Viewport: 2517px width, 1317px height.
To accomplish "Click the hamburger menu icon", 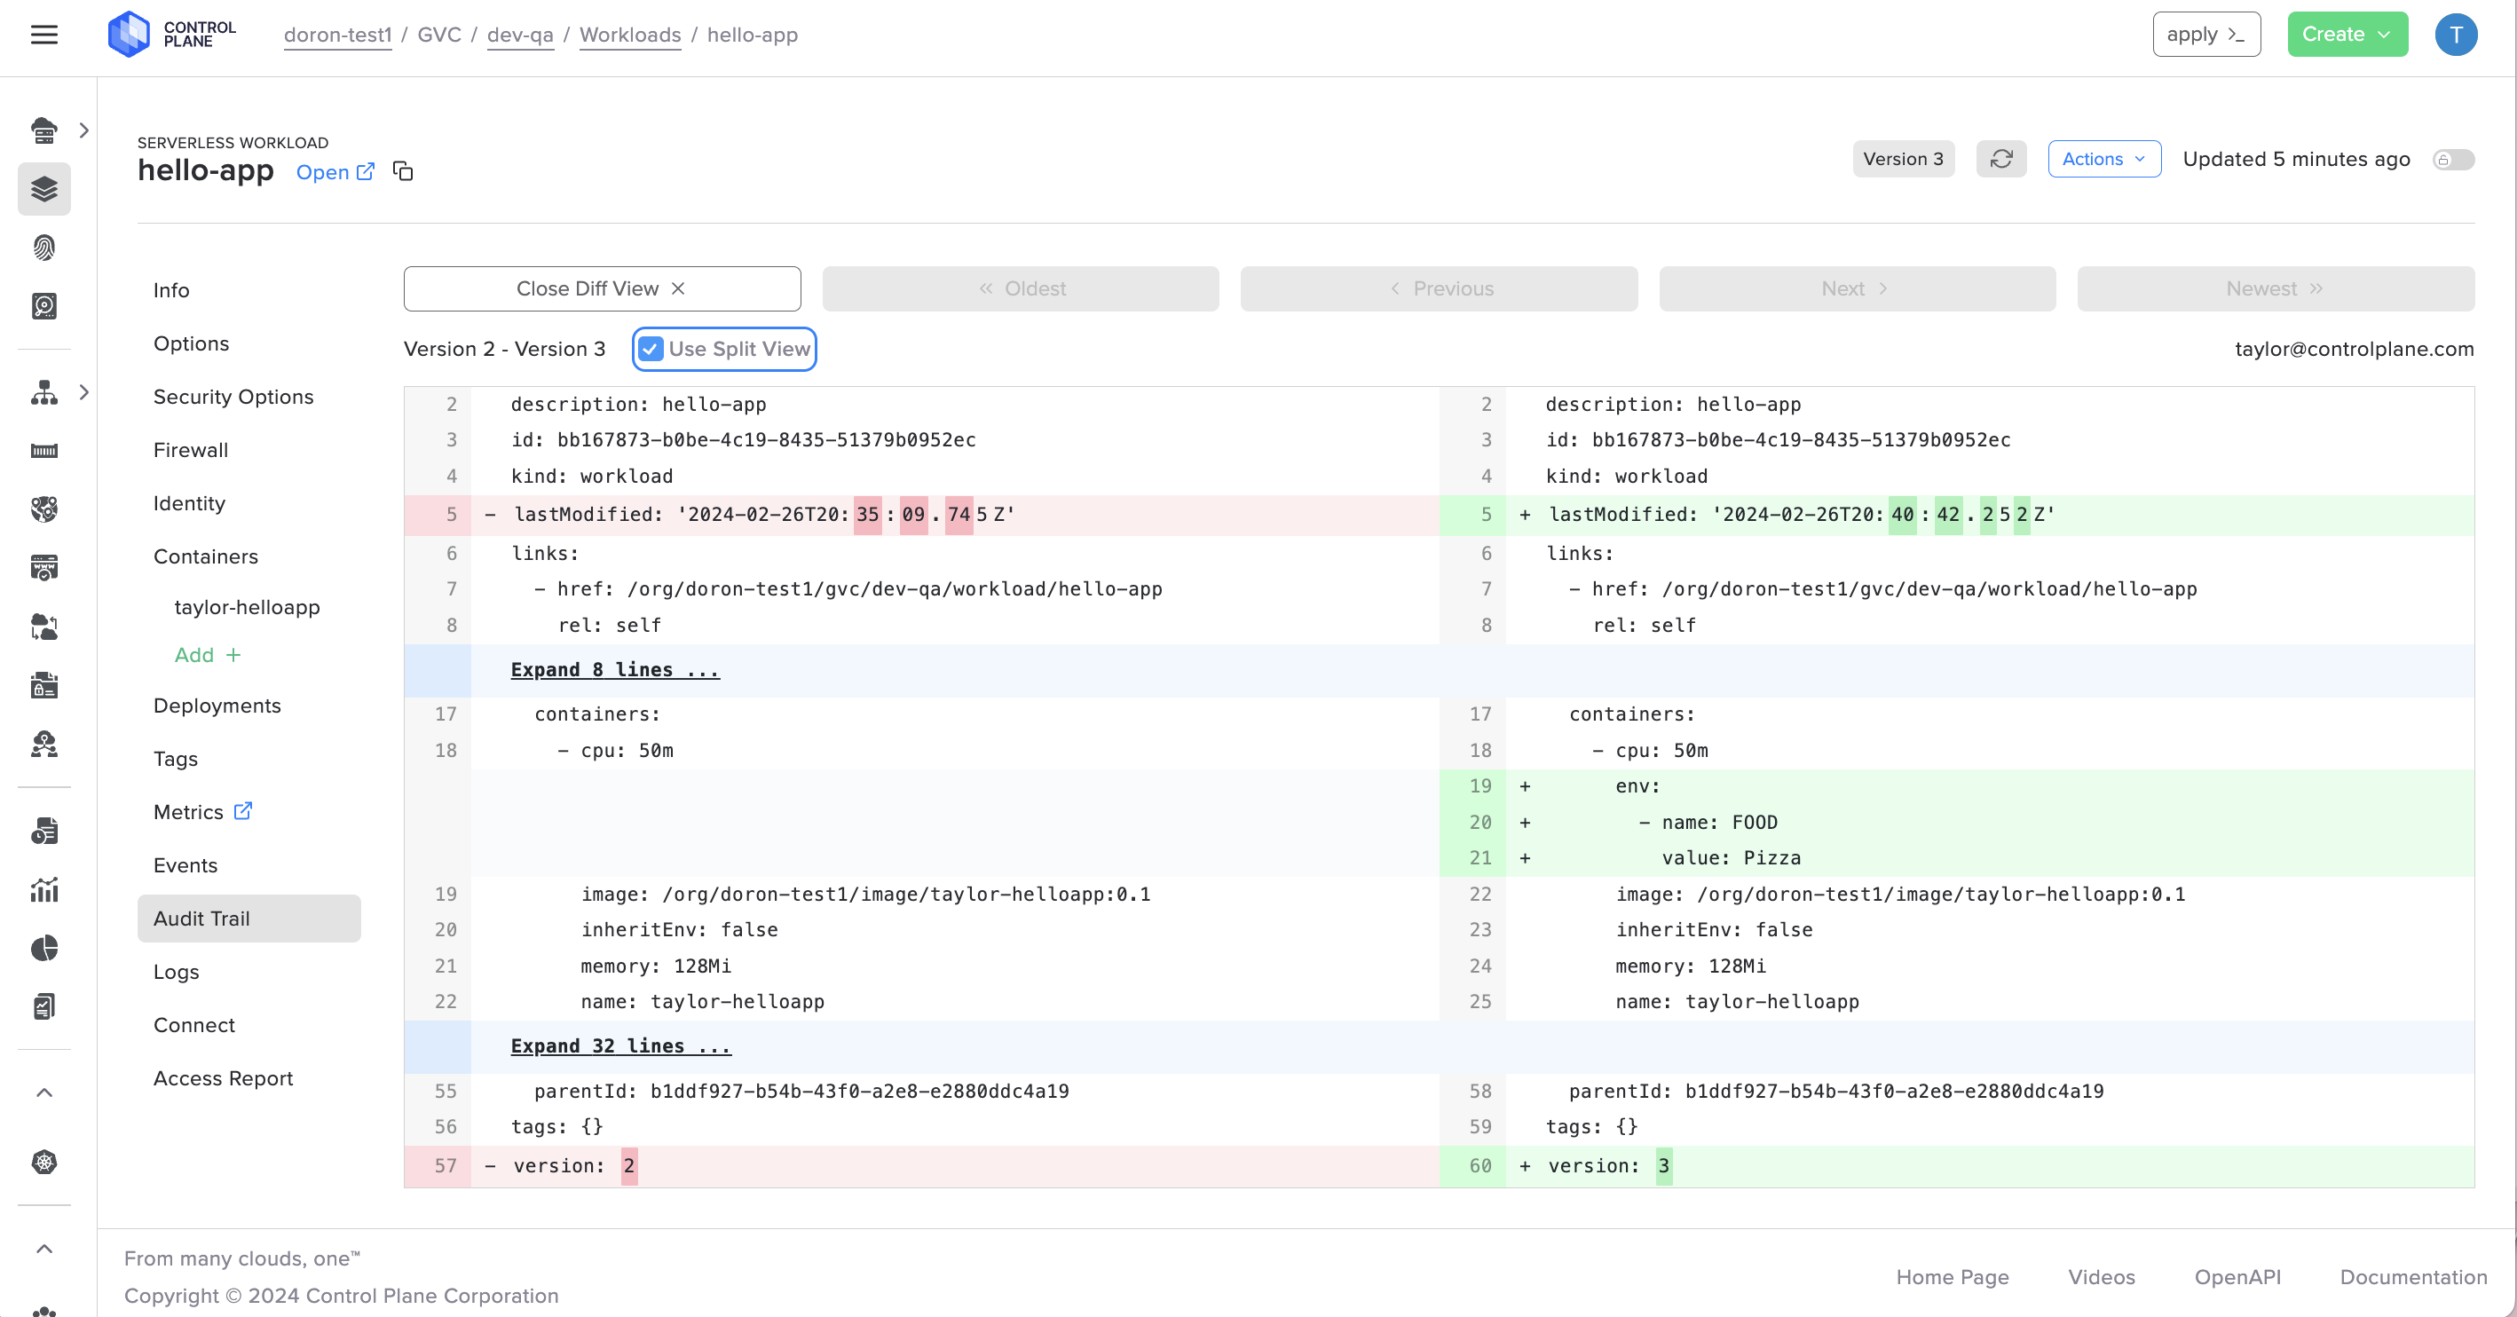I will tap(44, 35).
